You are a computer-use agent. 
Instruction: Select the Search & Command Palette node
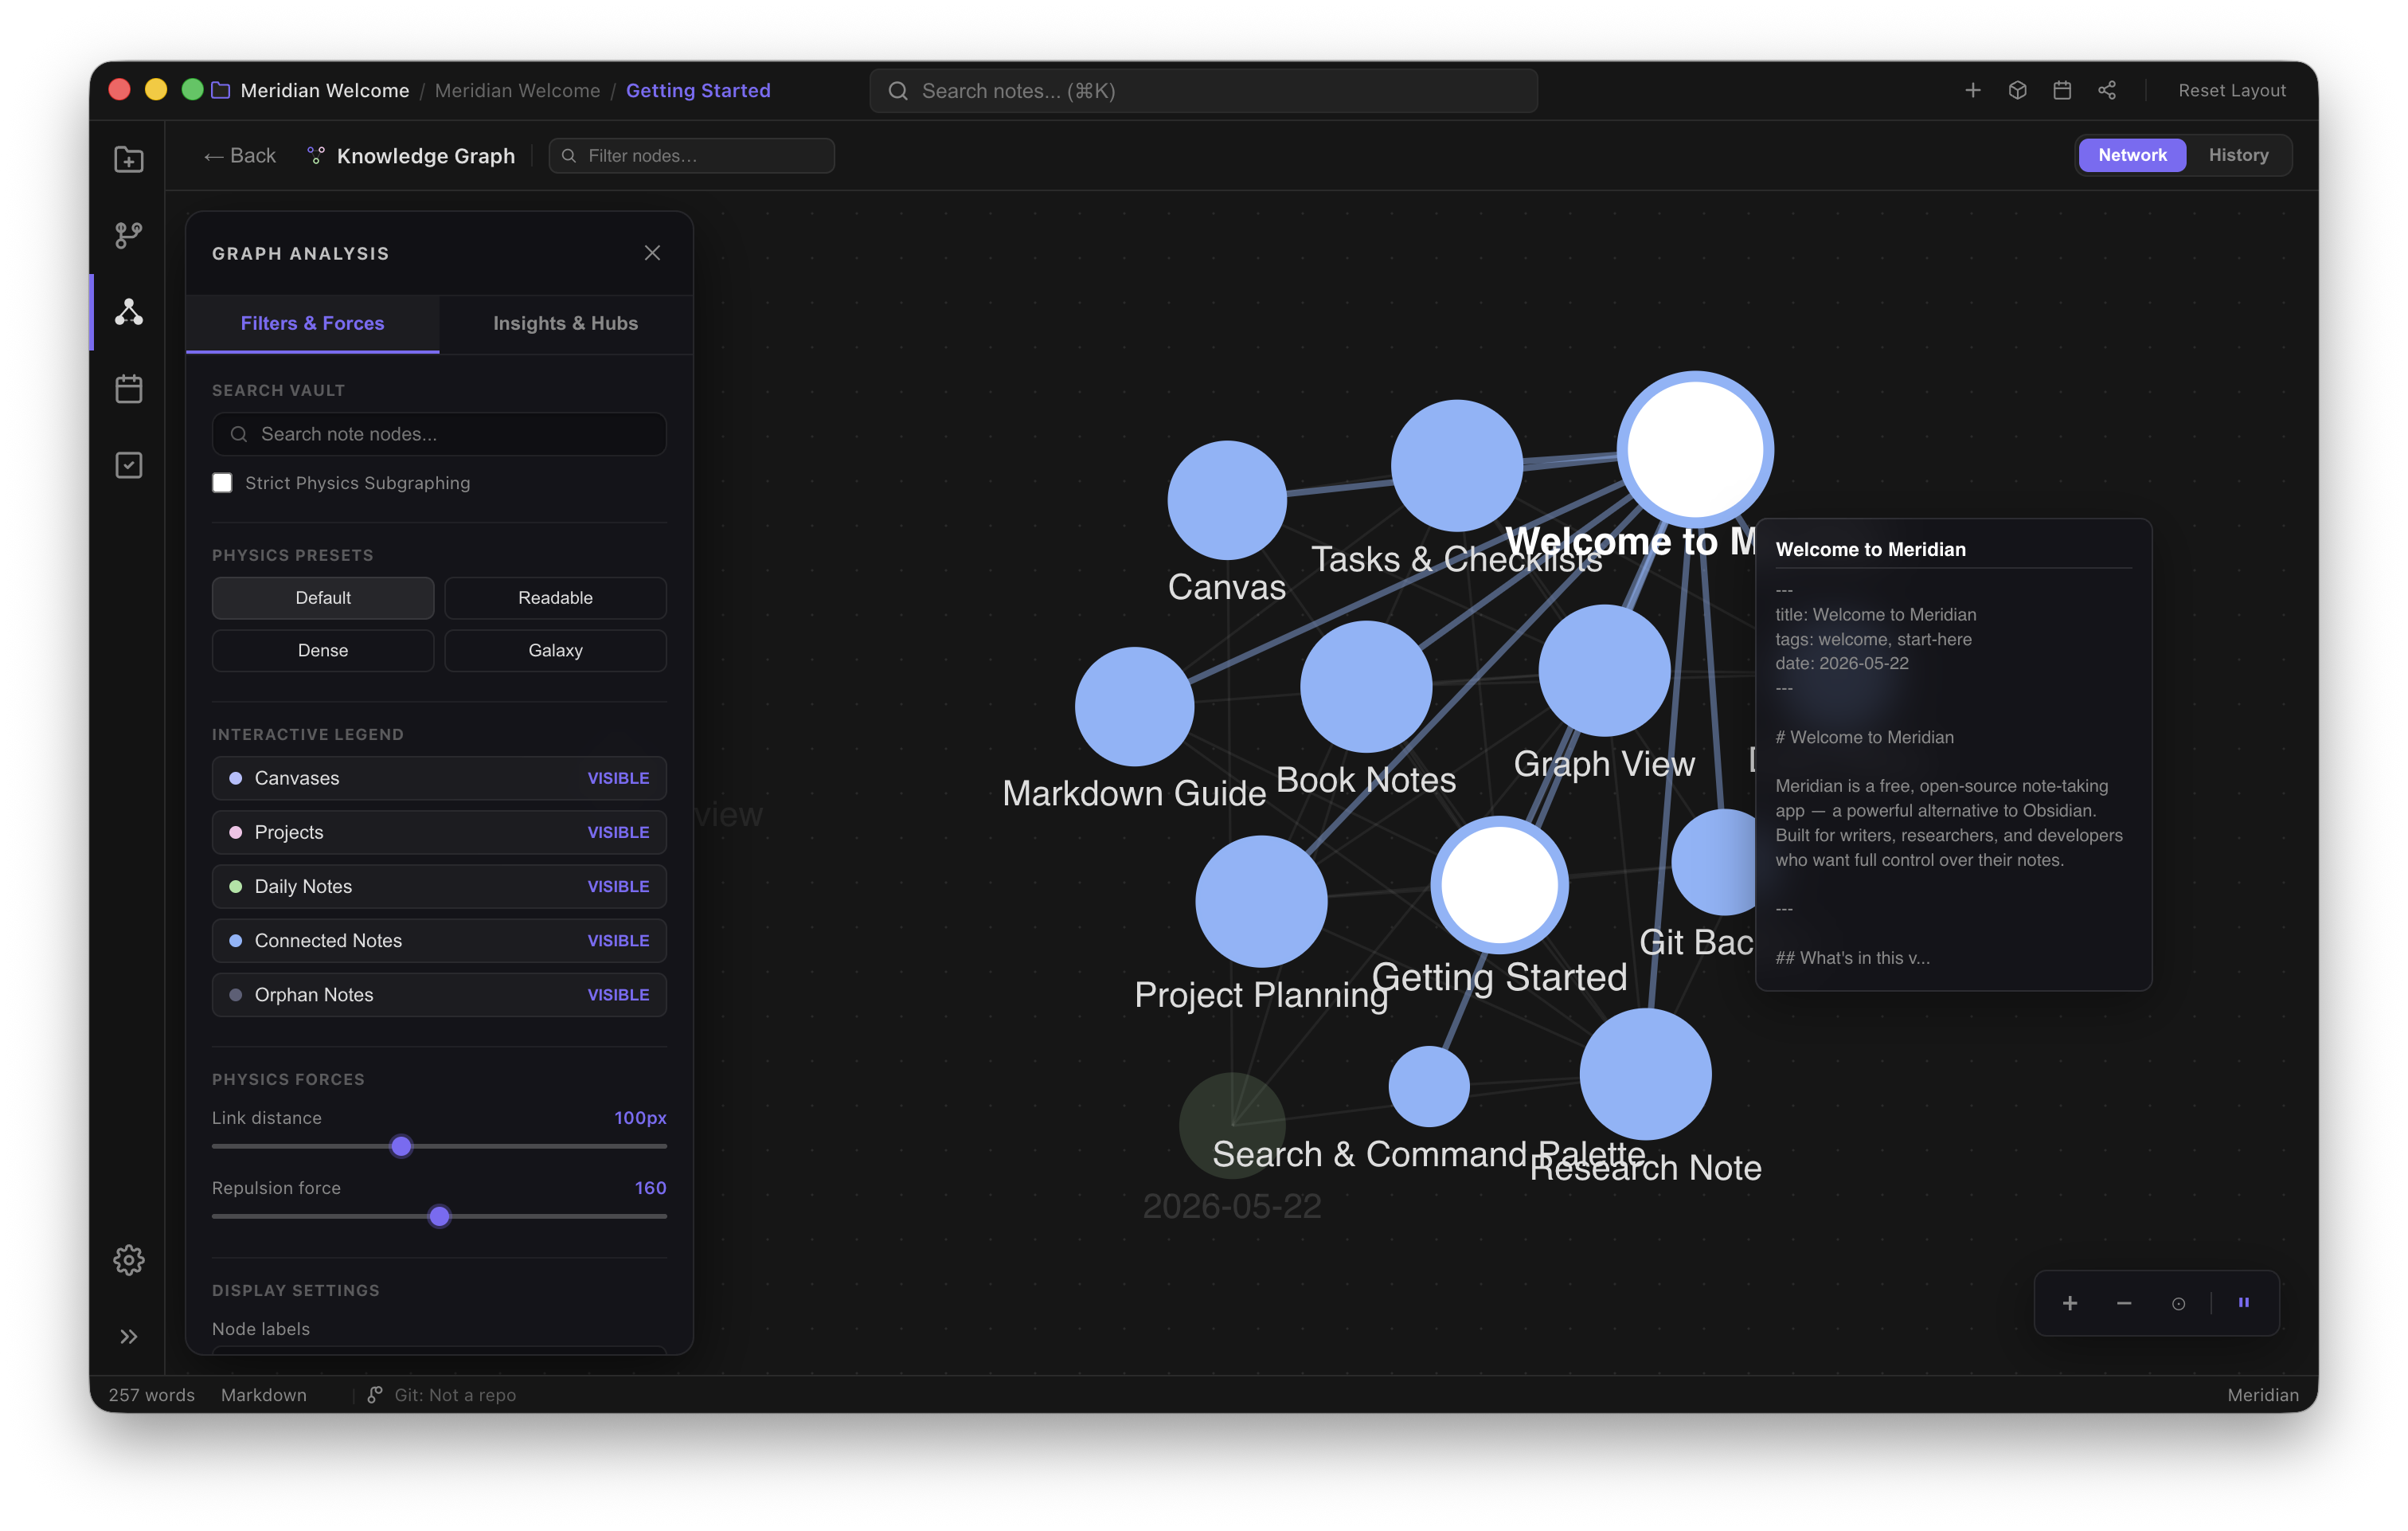pyautogui.click(x=1428, y=1086)
